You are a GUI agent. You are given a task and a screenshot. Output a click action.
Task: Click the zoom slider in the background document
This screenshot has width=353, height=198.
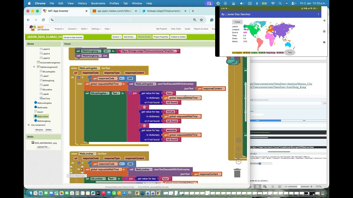coord(298,186)
